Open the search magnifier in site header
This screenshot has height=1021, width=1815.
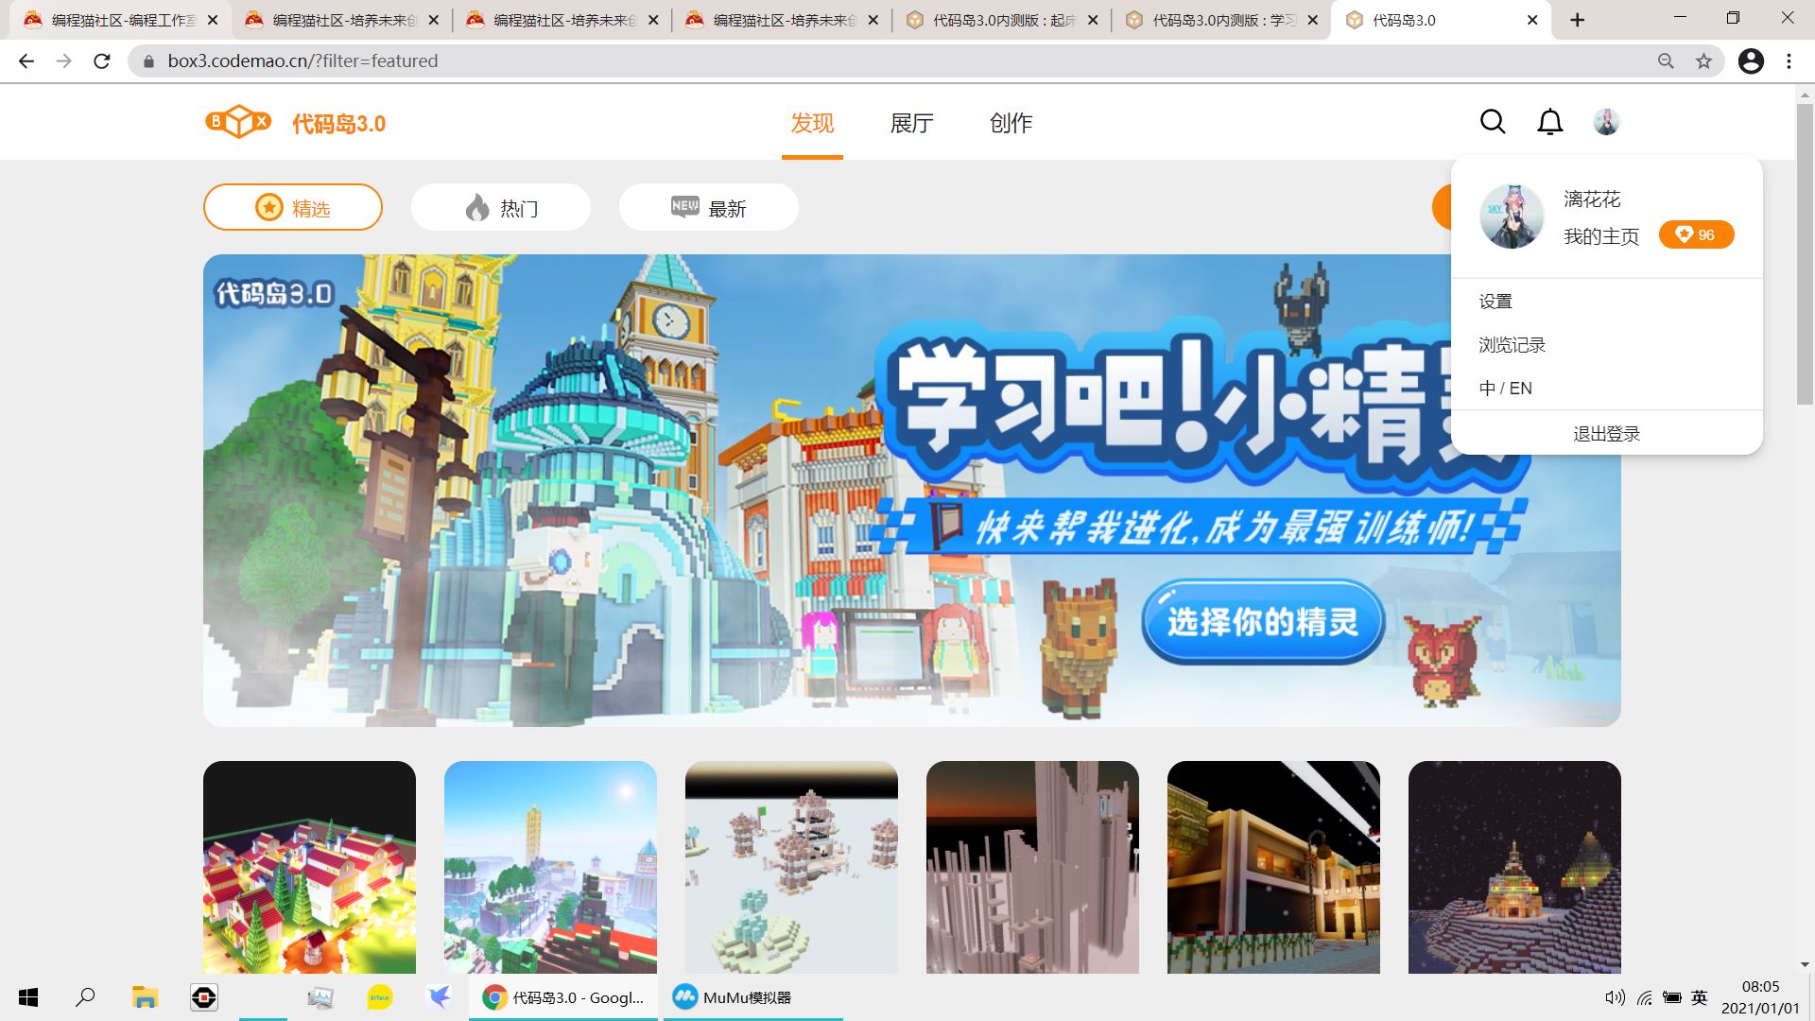(x=1493, y=122)
